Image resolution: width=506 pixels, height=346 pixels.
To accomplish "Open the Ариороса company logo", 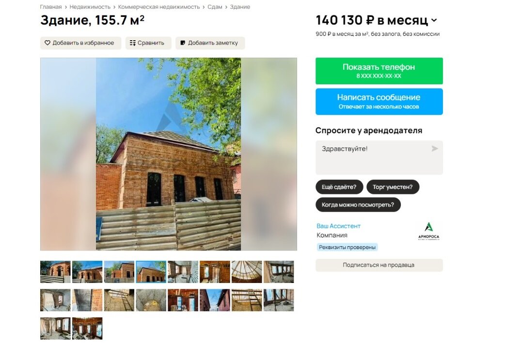I will pos(428,231).
